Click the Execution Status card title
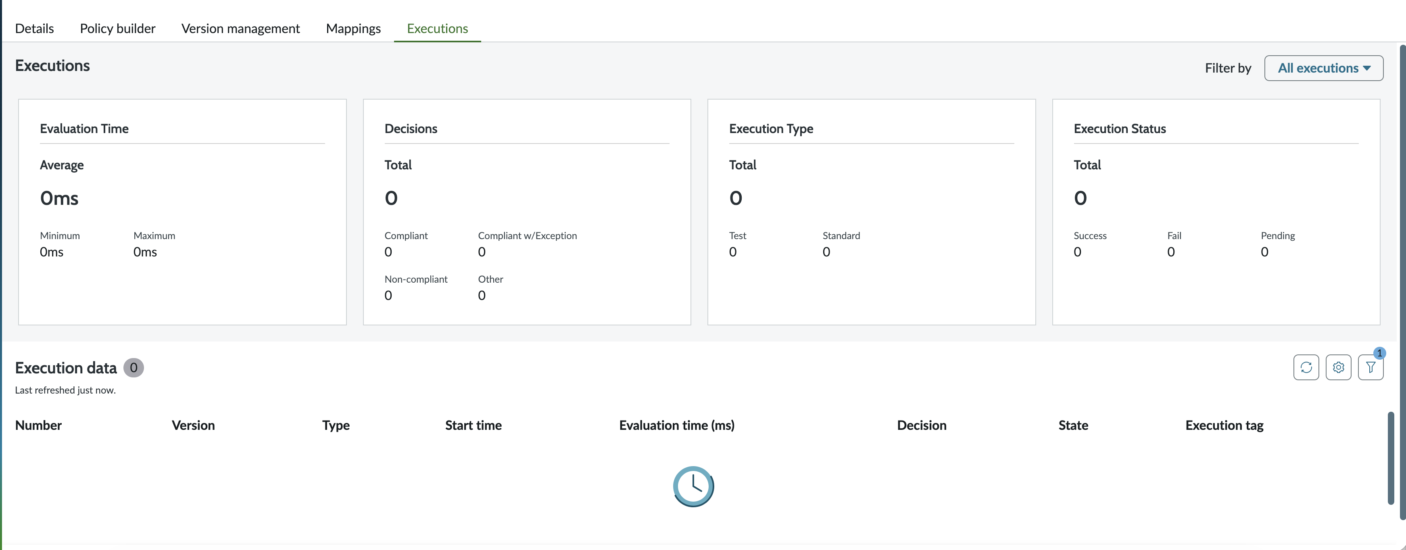This screenshot has height=550, width=1406. tap(1120, 129)
